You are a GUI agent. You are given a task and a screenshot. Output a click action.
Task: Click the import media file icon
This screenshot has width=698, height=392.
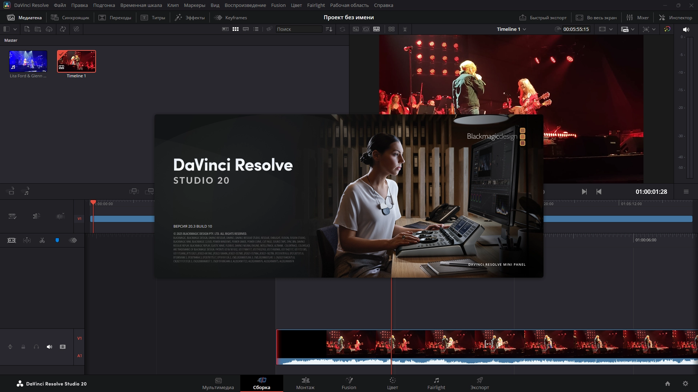click(27, 29)
